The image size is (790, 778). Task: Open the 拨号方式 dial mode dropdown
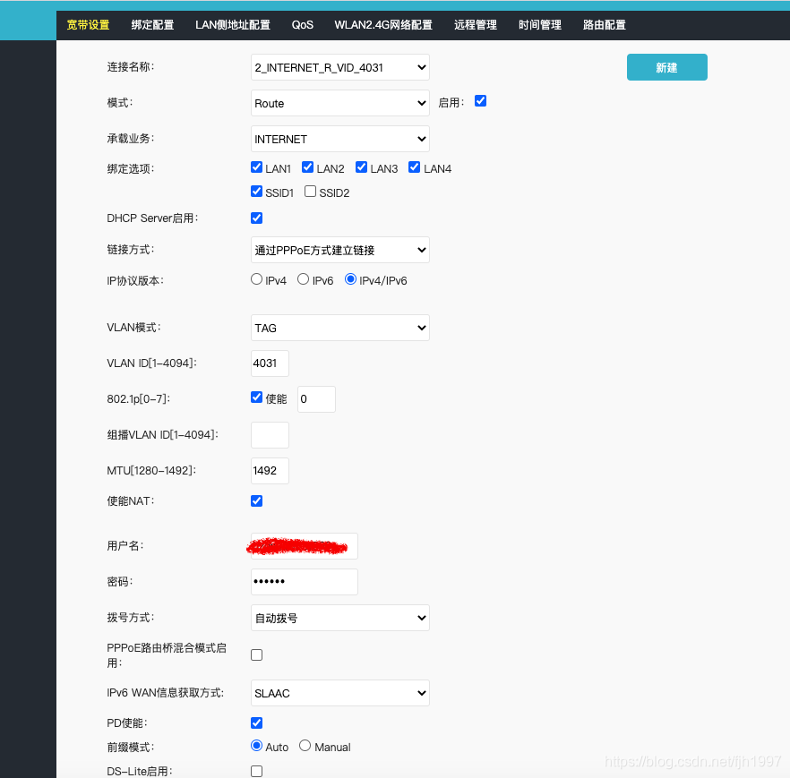[x=339, y=618]
